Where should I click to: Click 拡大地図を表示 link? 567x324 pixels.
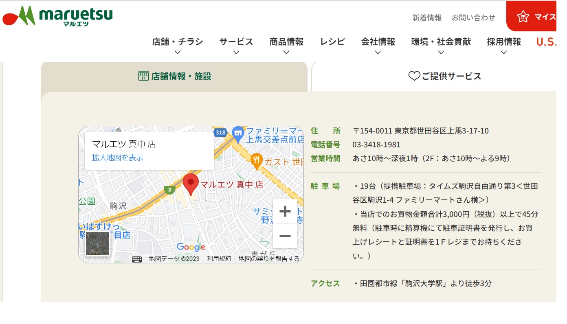coord(118,158)
